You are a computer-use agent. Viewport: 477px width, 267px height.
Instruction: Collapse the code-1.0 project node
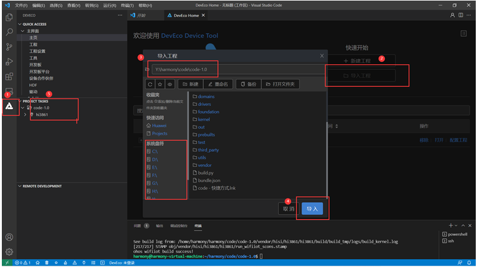click(x=23, y=108)
